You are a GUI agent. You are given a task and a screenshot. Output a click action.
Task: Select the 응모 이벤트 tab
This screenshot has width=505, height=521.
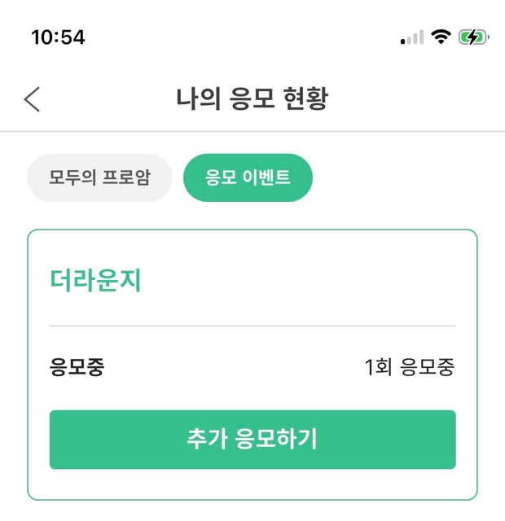(248, 177)
